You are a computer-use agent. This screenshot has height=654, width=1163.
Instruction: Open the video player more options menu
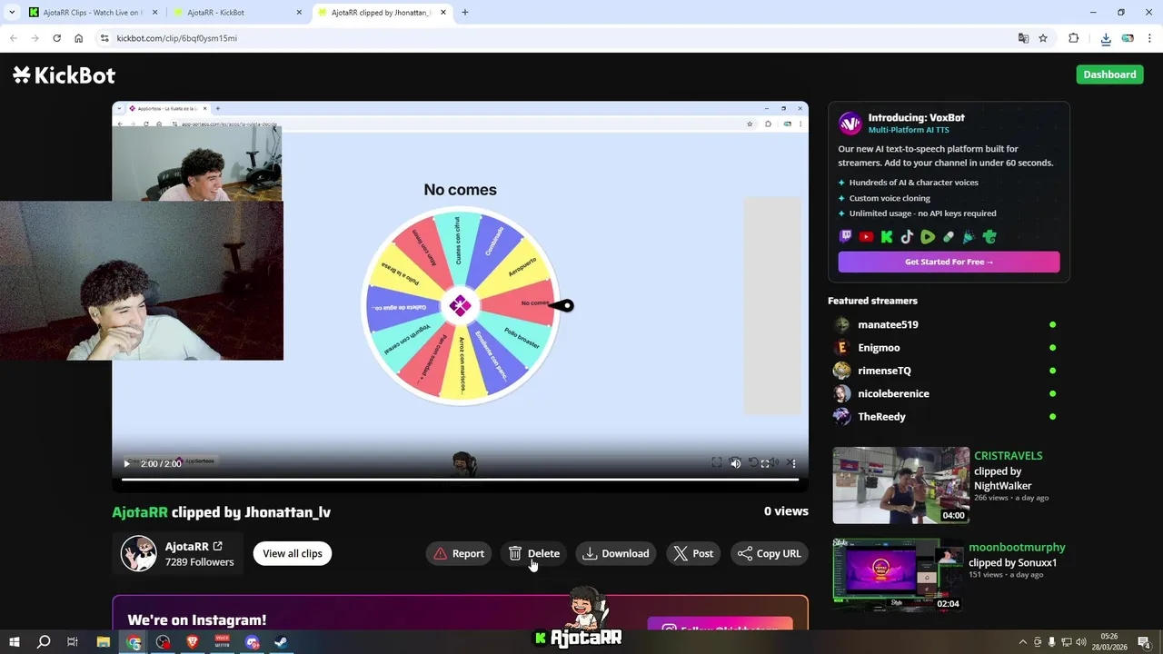click(x=792, y=463)
